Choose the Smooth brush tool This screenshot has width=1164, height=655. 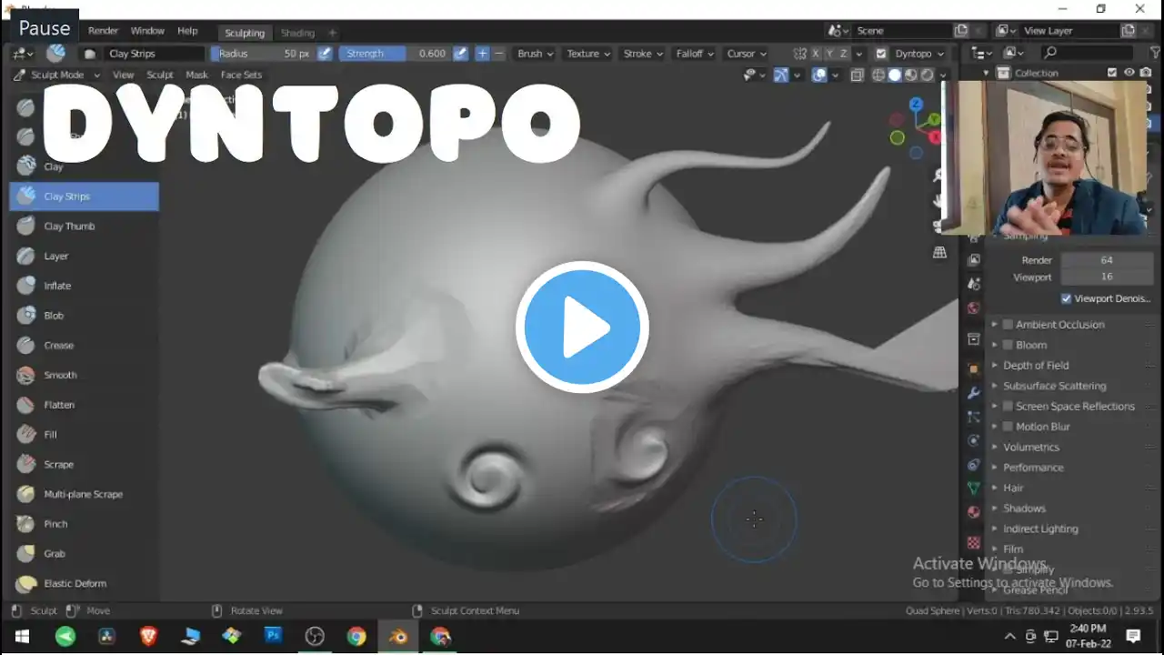60,375
